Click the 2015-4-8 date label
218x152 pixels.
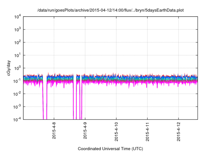(54, 131)
